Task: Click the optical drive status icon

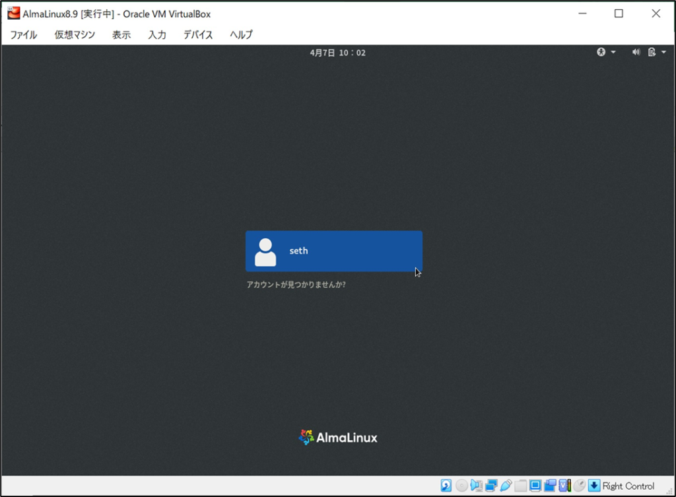Action: tap(461, 486)
